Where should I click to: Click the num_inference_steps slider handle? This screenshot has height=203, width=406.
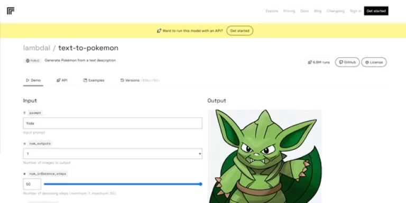[200, 184]
